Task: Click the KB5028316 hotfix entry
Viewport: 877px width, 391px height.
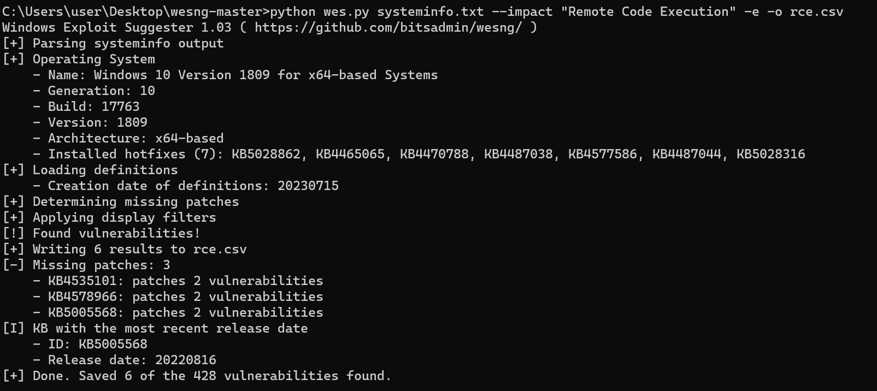Action: click(771, 154)
